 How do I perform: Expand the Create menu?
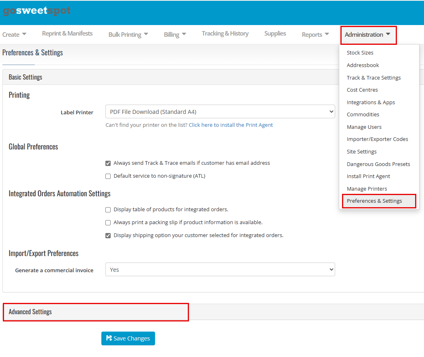click(14, 35)
